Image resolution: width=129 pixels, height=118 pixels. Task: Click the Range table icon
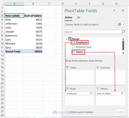click(x=70, y=39)
